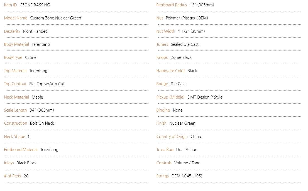Screen dimensions: 308x191
Task: Click the Fretboard Radius label
Action: (x=172, y=5)
